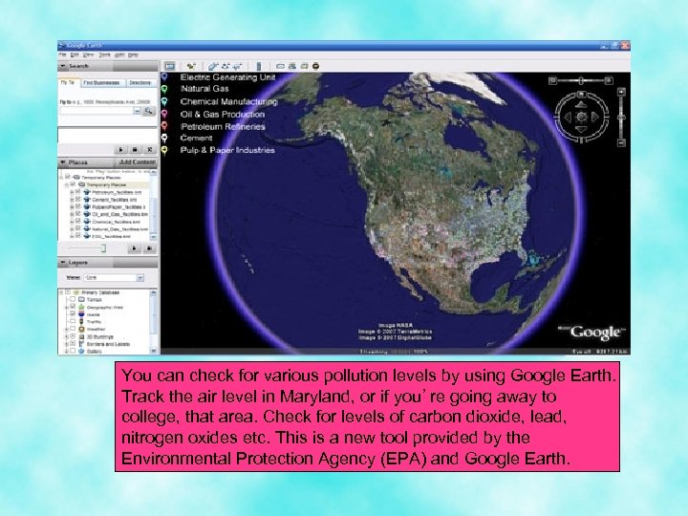Viewport: 688px width, 516px height.
Task: Open the Layers View dropdown
Action: click(x=140, y=278)
